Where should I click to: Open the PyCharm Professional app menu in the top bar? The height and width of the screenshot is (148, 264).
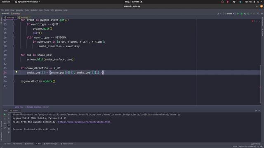point(27,2)
